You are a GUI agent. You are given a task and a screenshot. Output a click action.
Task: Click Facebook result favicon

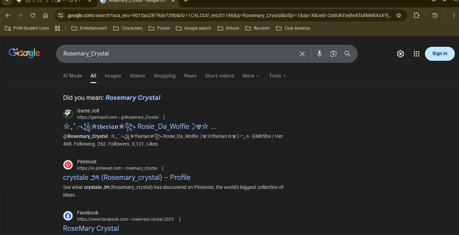coord(68,216)
